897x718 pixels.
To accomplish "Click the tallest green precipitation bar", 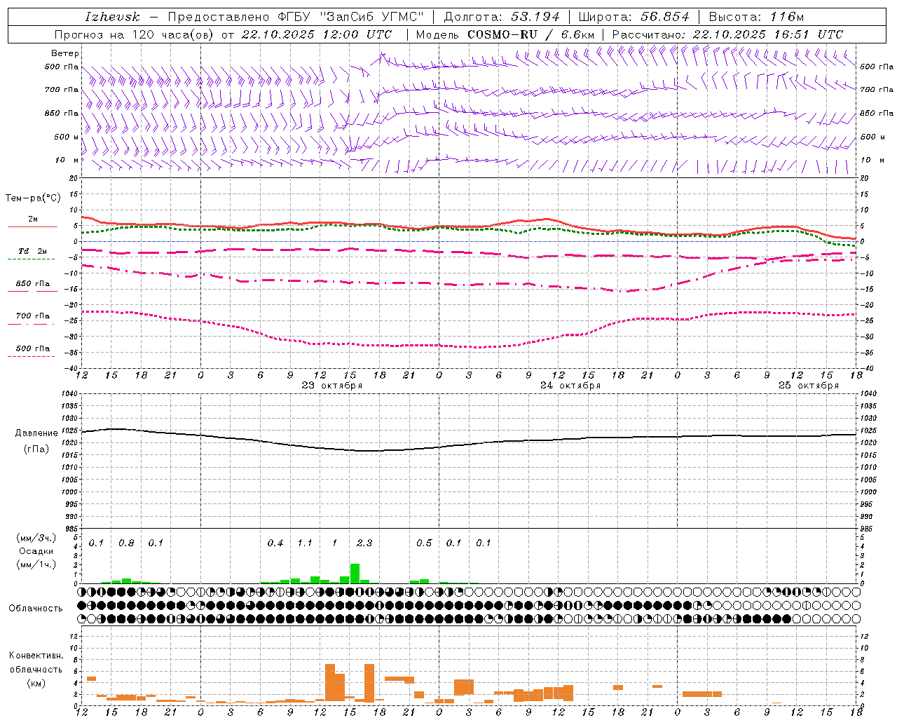I will (x=355, y=574).
